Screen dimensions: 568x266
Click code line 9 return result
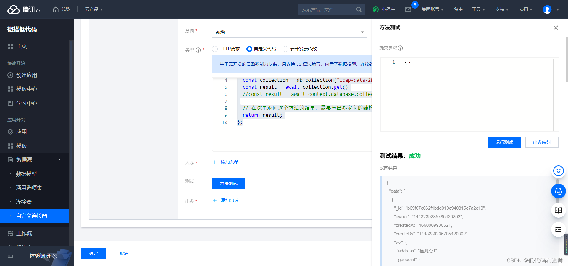(x=262, y=115)
